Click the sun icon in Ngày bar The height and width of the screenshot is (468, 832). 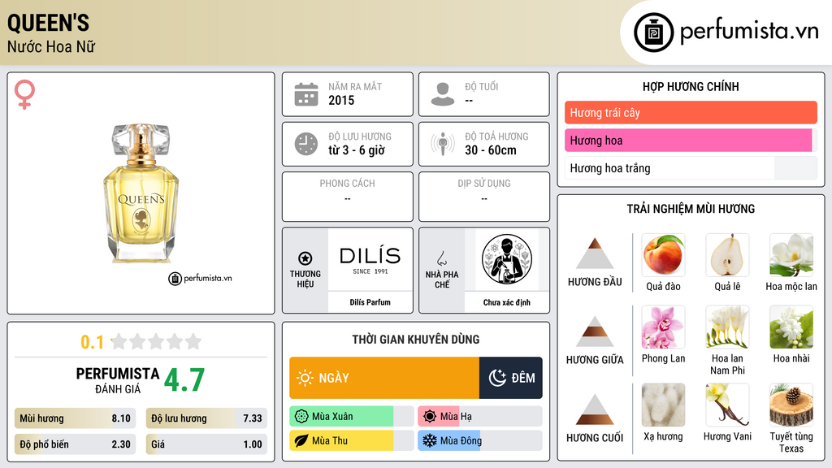(x=305, y=378)
